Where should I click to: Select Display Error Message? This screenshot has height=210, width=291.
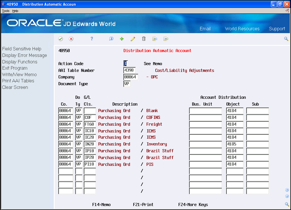point(25,55)
